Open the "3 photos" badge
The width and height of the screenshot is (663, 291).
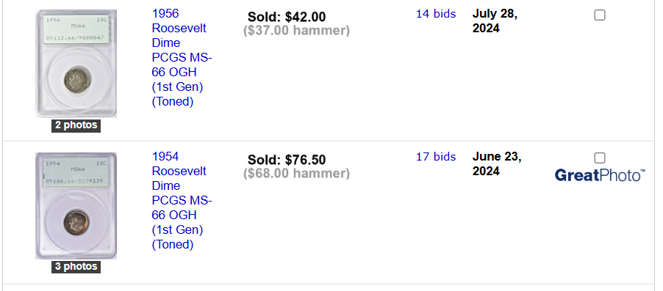coord(76,267)
